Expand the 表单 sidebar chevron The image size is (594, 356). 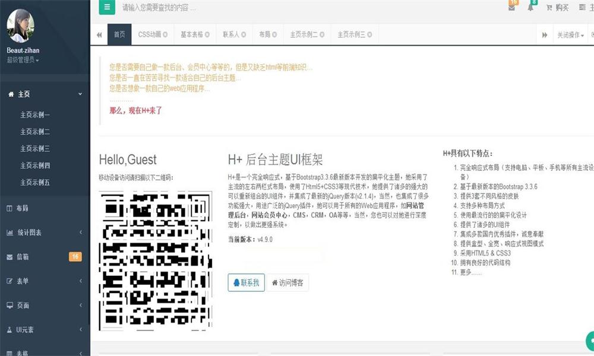[x=80, y=281]
